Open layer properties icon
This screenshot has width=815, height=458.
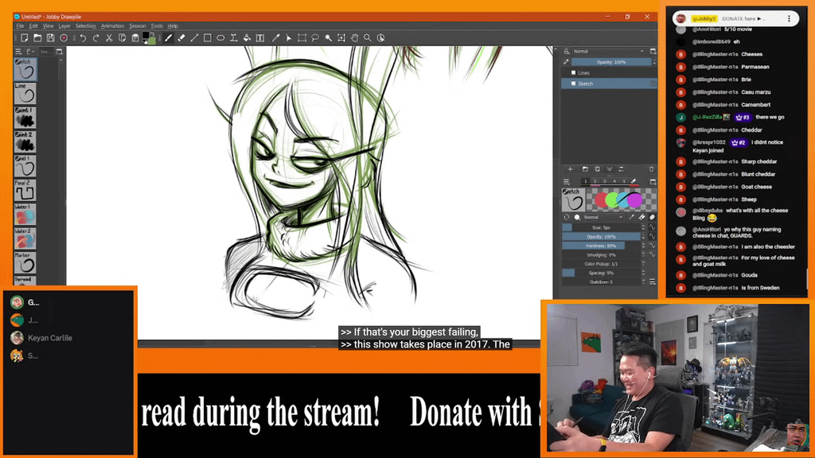click(621, 169)
